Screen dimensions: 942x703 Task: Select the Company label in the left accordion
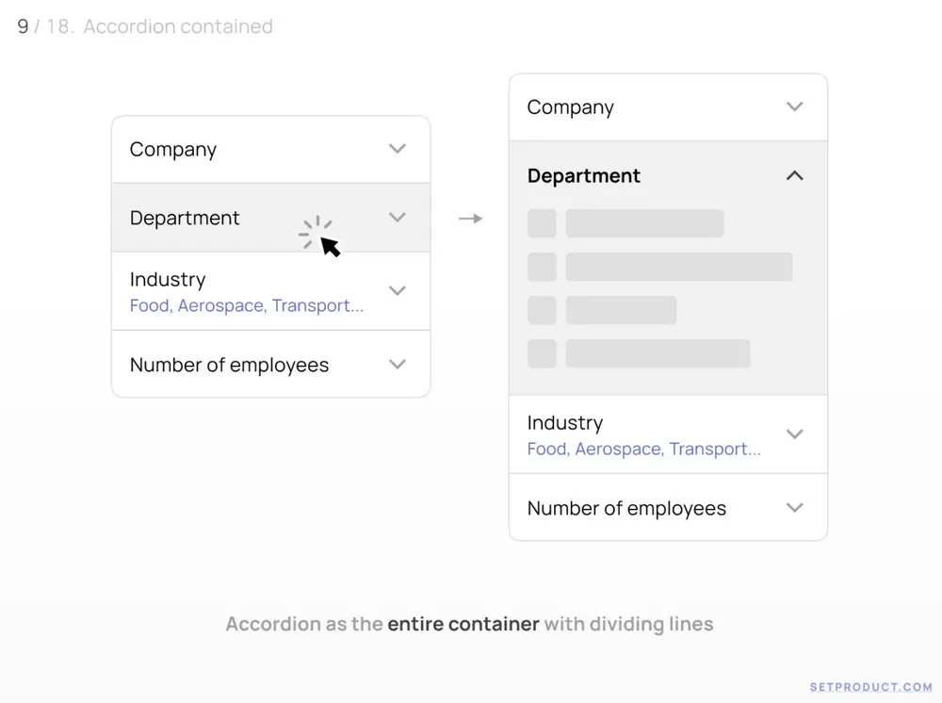click(173, 150)
